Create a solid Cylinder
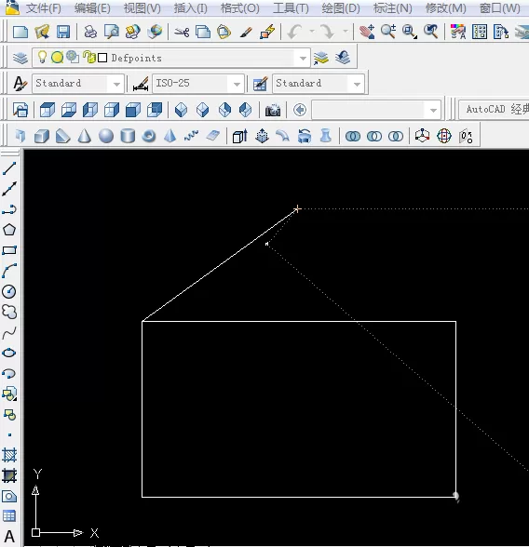This screenshot has height=547, width=529. tap(128, 136)
